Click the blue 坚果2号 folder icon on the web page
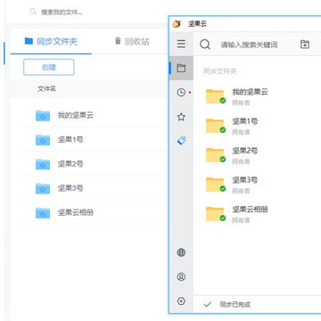Screen dimensions: 321x321 pyautogui.click(x=43, y=164)
